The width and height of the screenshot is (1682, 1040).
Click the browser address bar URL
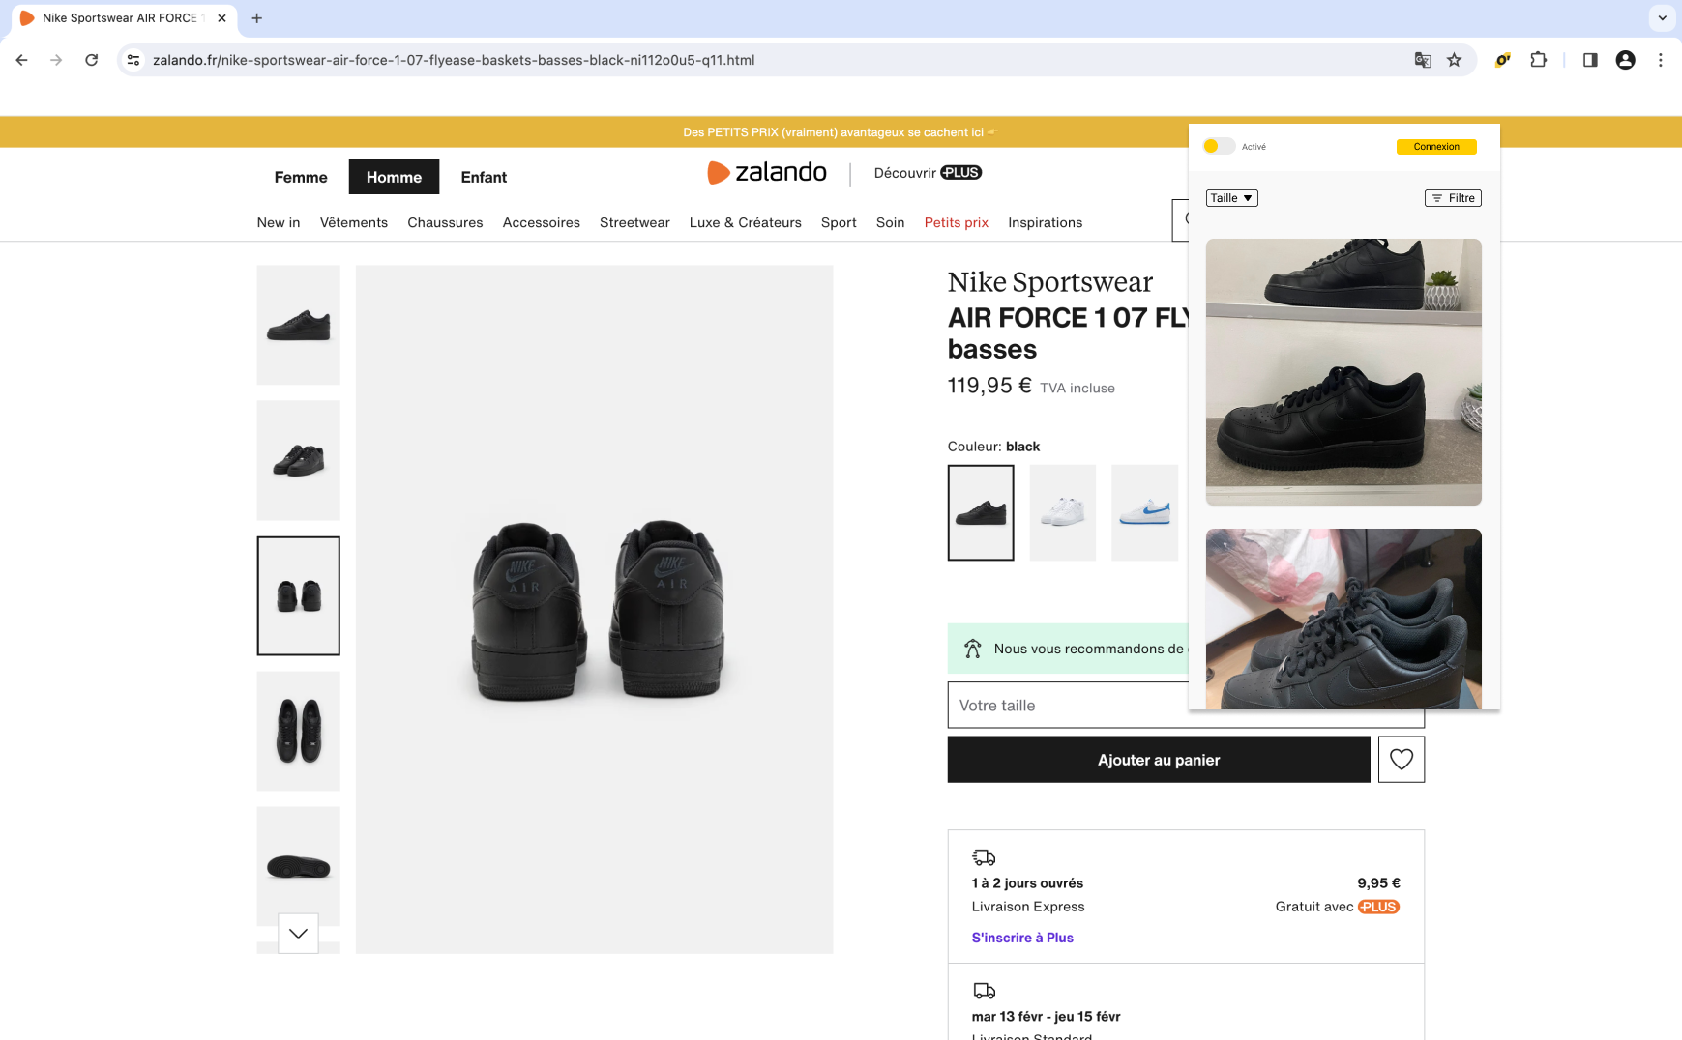454,60
